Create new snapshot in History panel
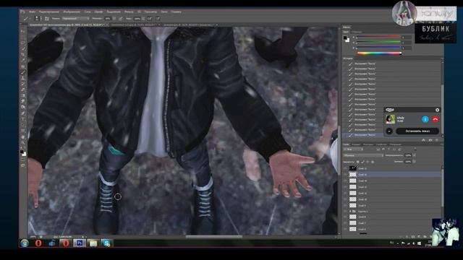Viewport: 463px width, 260px height. tap(430, 140)
